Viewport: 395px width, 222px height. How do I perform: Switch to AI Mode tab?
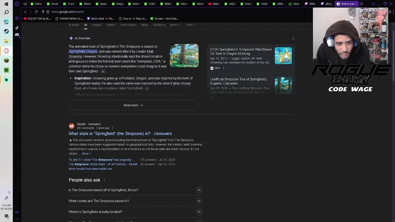click(x=74, y=25)
